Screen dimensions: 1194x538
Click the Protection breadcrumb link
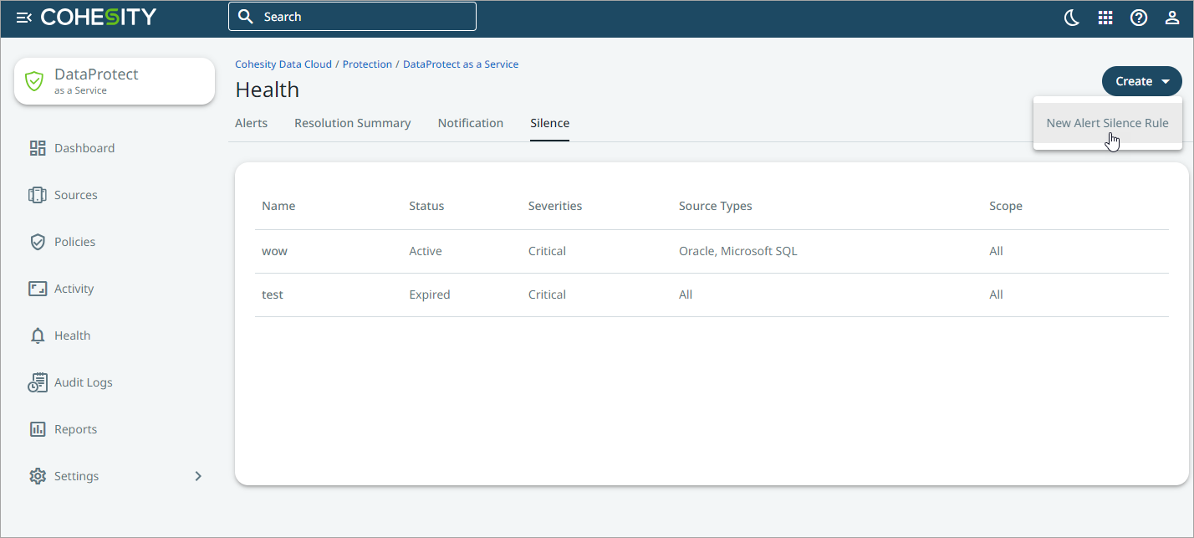point(367,64)
